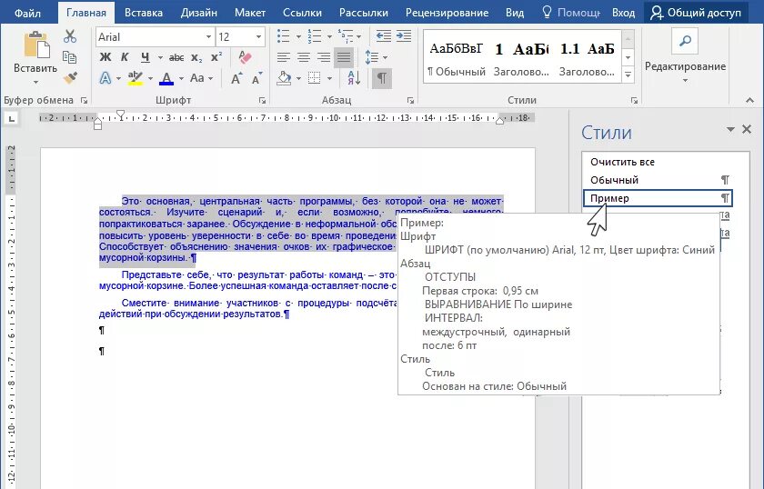
Task: Apply the Заголовок 1 gallery style
Action: click(521, 59)
